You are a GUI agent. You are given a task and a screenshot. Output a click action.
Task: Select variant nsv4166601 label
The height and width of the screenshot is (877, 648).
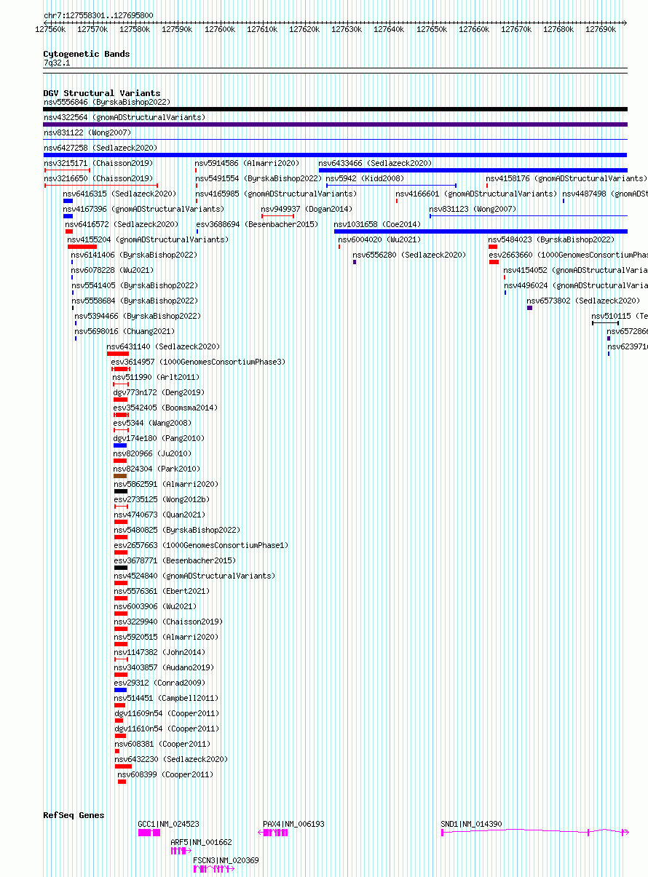[476, 194]
